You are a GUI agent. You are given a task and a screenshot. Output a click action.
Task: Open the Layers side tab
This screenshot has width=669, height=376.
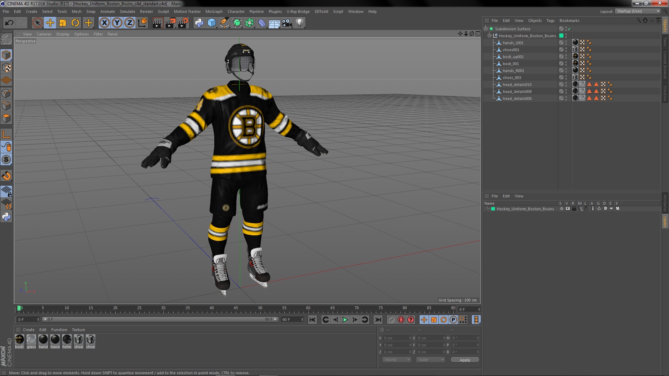[665, 222]
